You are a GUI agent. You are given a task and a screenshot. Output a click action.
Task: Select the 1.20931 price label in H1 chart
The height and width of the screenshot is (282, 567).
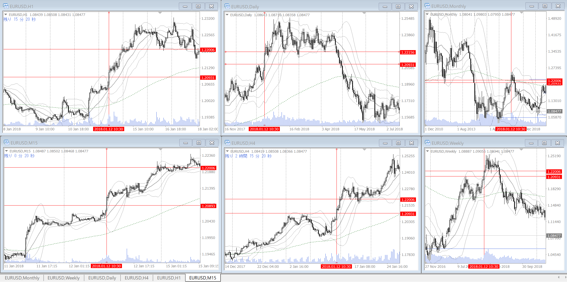pos(208,78)
